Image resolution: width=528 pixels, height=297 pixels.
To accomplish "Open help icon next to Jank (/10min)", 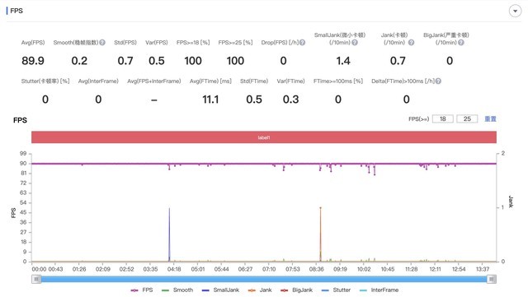I will tap(411, 43).
